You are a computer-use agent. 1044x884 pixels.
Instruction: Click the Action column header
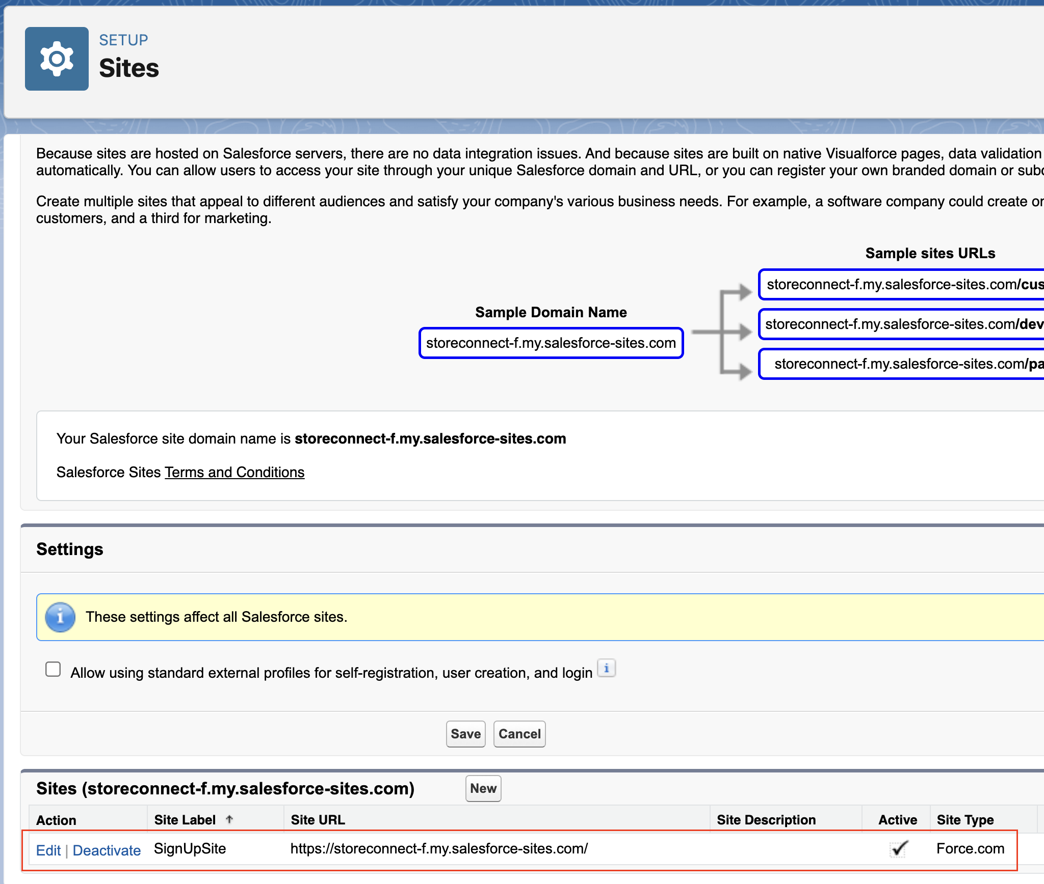coord(56,820)
